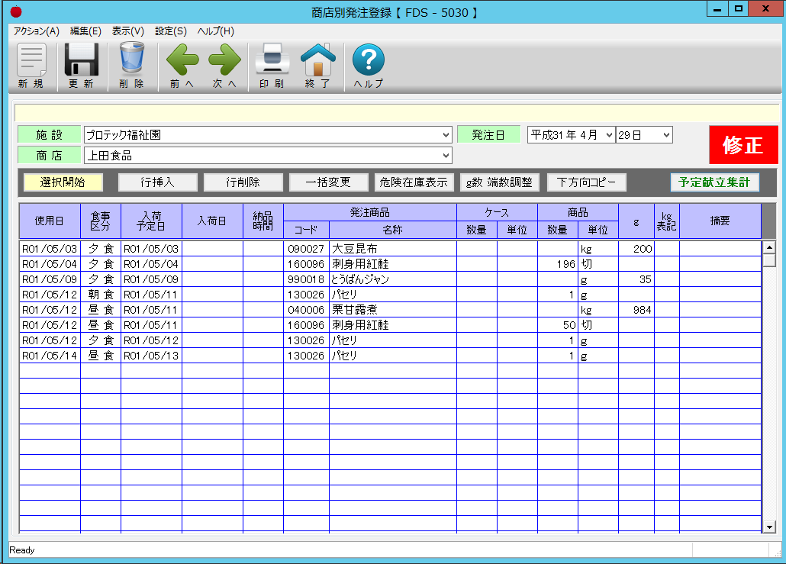
Task: Click the 予定献立集計 button
Action: pyautogui.click(x=714, y=182)
